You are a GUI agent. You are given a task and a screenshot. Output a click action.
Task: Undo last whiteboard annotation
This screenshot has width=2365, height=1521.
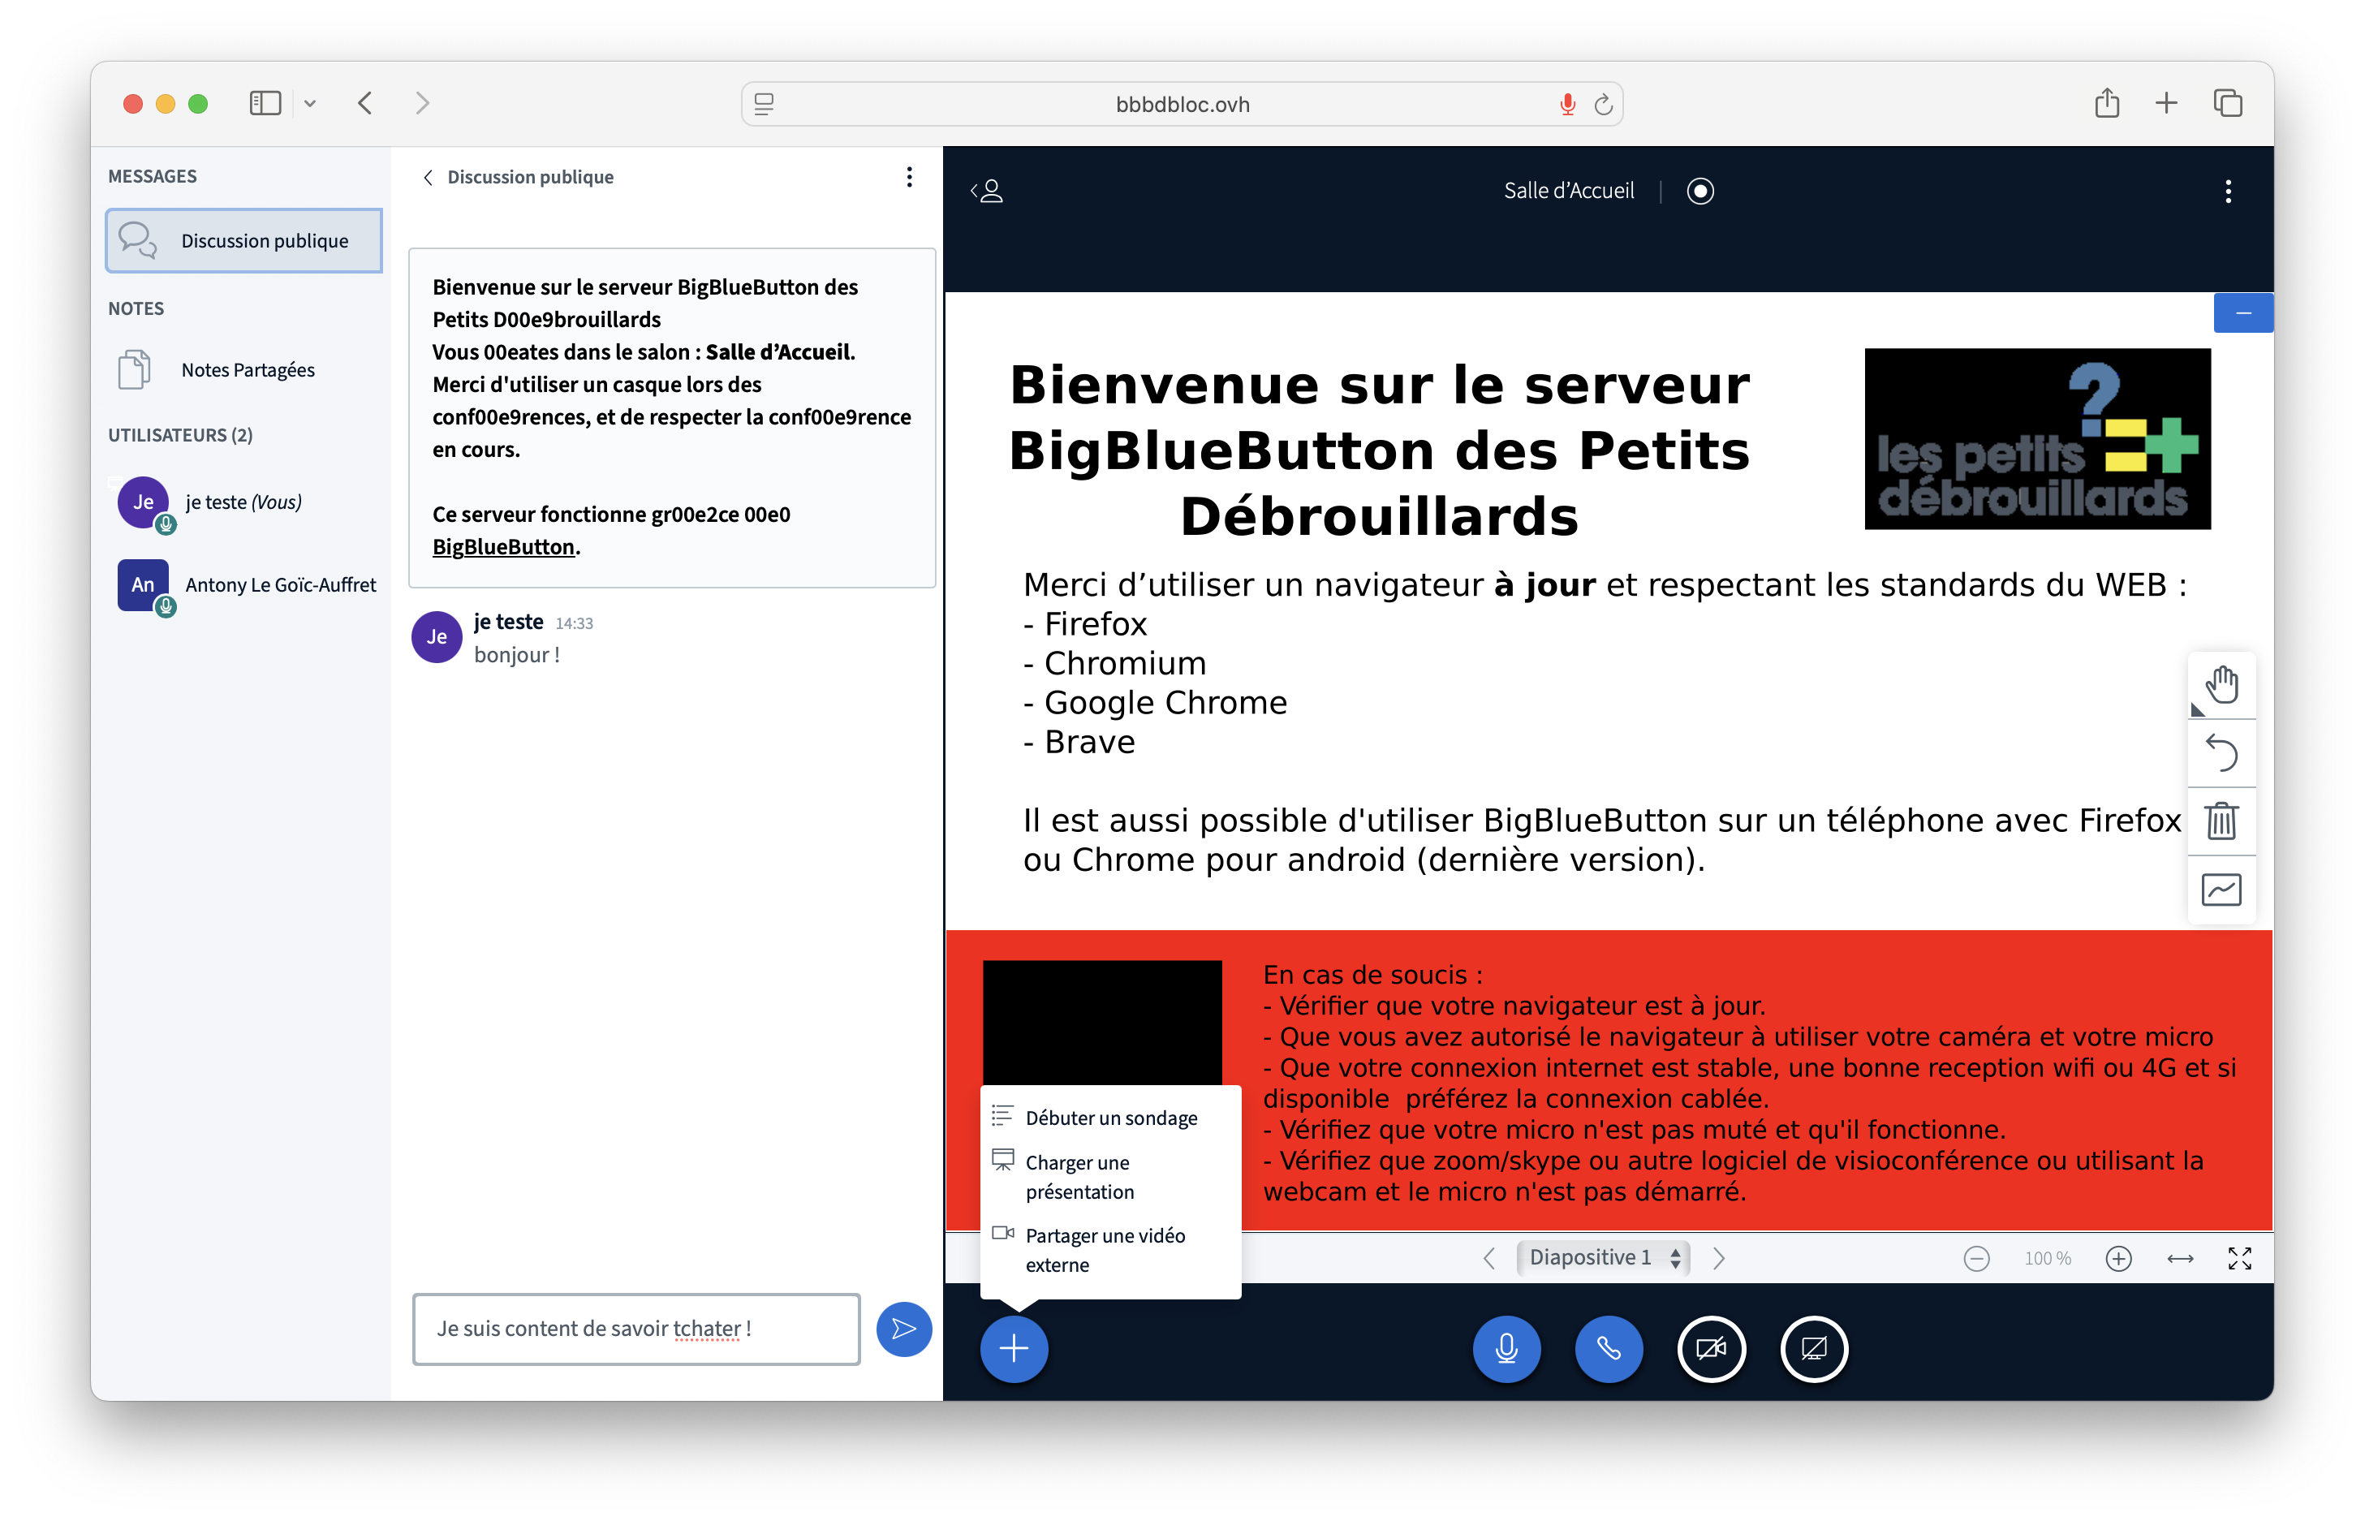[x=2222, y=752]
